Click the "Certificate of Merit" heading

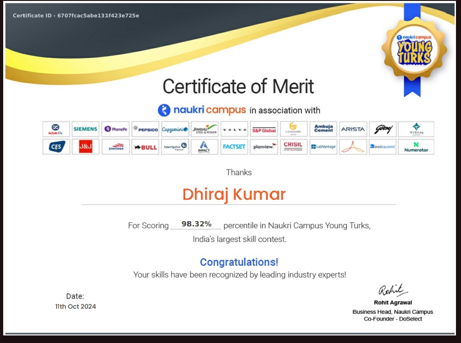(x=238, y=86)
